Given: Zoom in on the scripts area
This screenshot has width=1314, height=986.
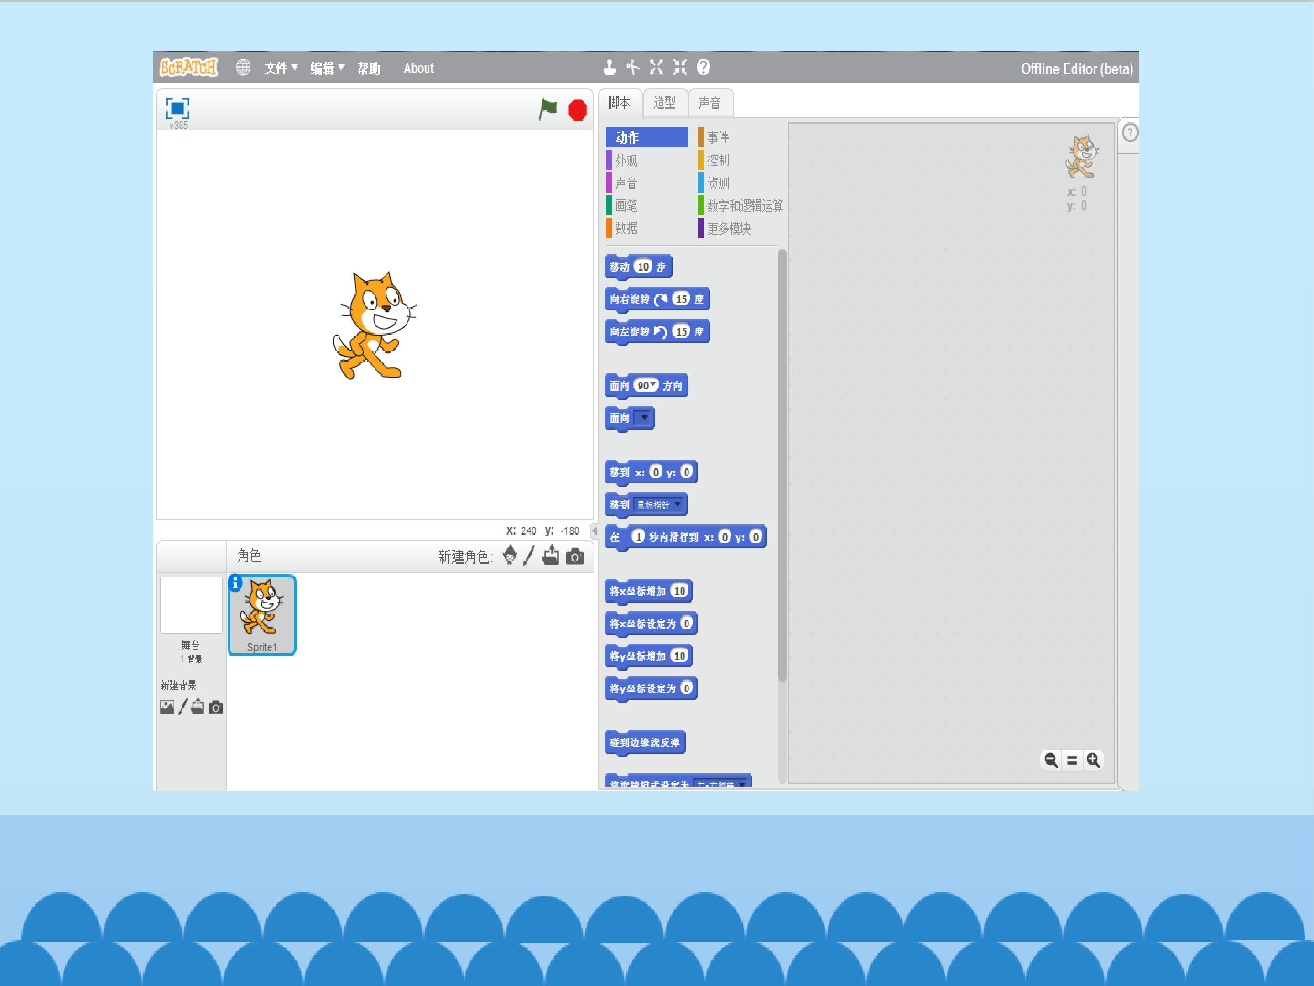Looking at the screenshot, I should coord(1093,760).
